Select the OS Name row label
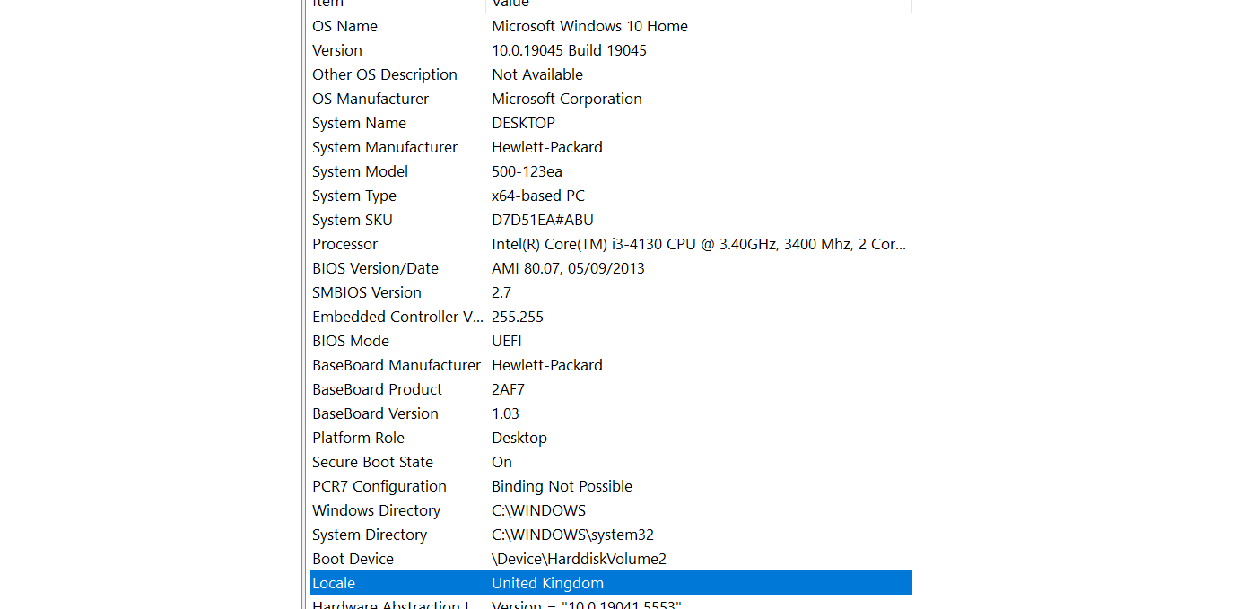 (x=344, y=26)
